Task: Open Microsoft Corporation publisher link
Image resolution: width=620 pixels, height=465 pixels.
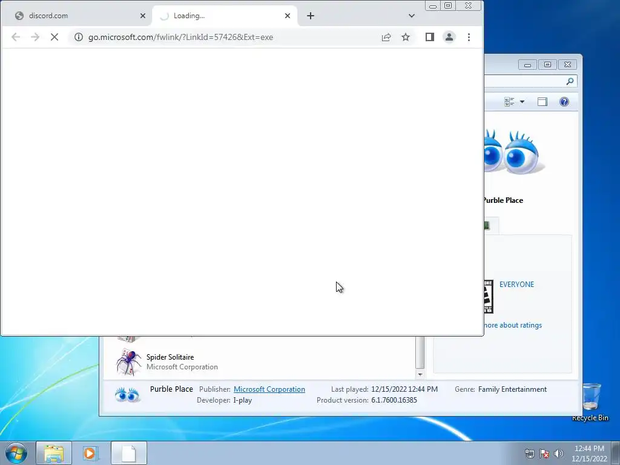Action: coord(269,389)
